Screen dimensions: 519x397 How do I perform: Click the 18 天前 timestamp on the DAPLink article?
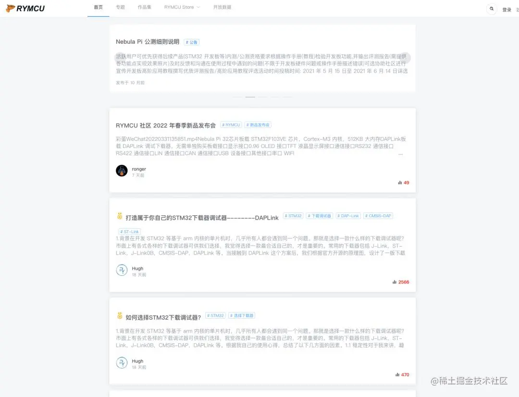(x=139, y=275)
